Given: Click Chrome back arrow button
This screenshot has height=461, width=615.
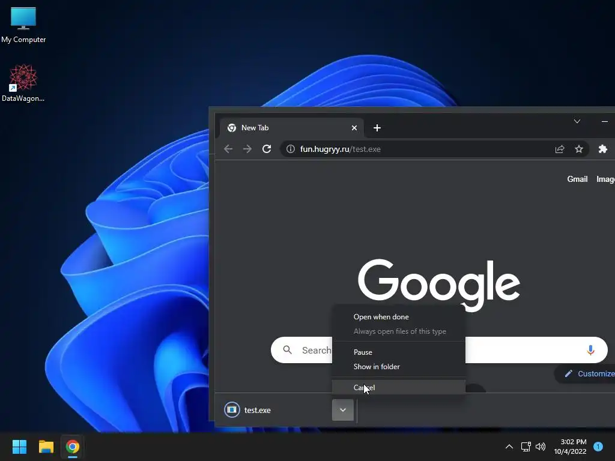Looking at the screenshot, I should coord(228,149).
